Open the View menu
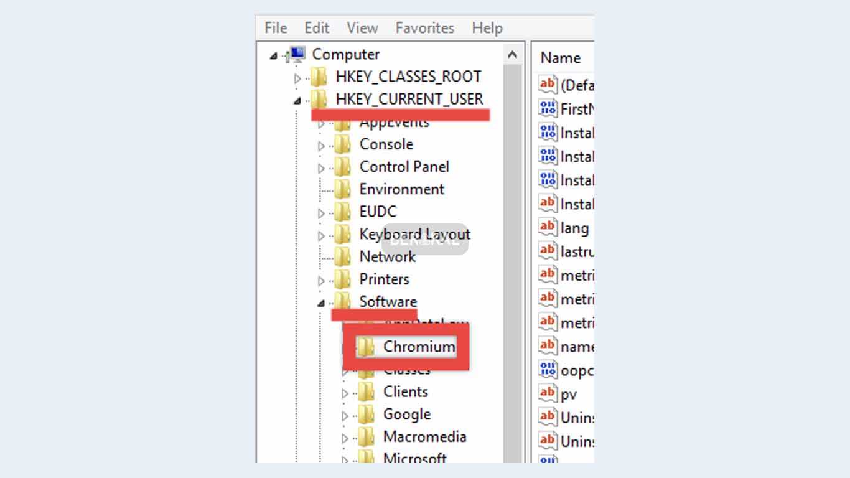 pyautogui.click(x=362, y=28)
